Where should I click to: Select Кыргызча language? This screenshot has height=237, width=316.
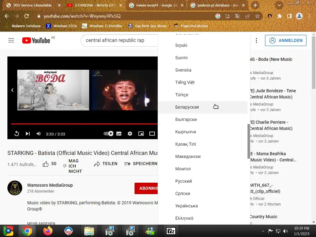coord(202,131)
